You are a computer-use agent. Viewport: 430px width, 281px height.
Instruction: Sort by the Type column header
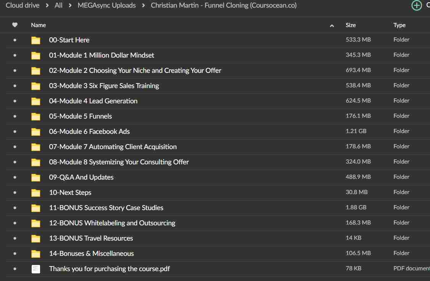click(399, 25)
